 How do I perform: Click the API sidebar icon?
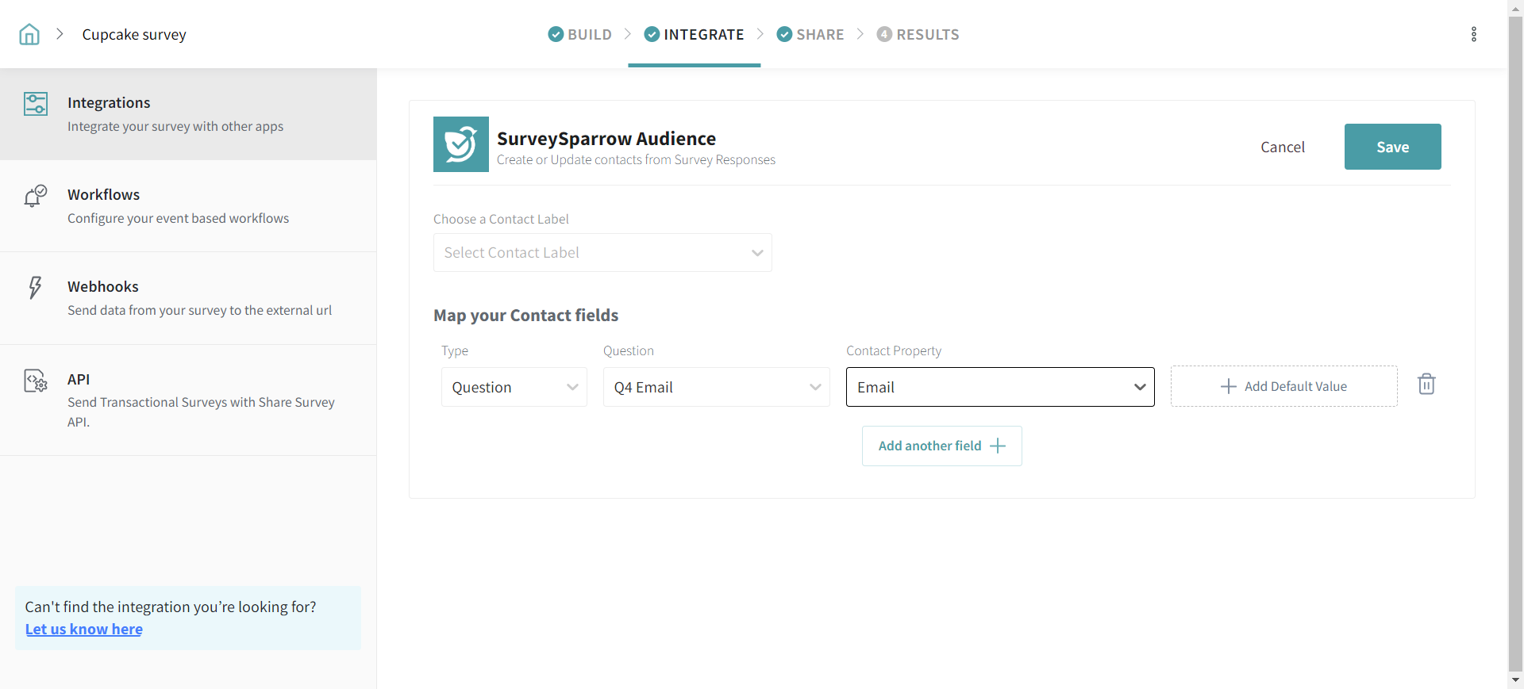pyautogui.click(x=36, y=381)
